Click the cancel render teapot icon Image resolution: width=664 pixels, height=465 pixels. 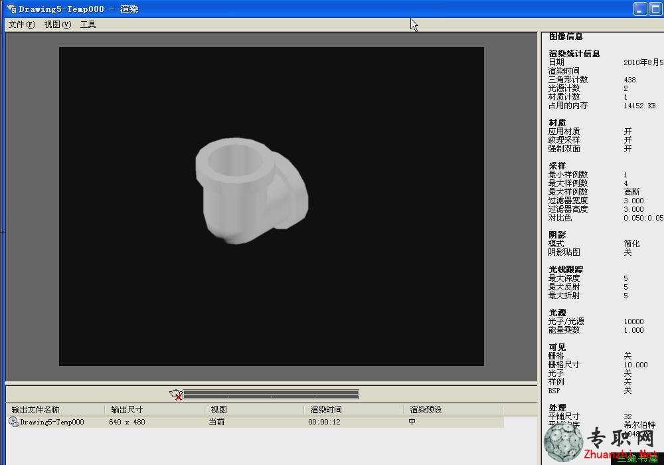pyautogui.click(x=176, y=395)
